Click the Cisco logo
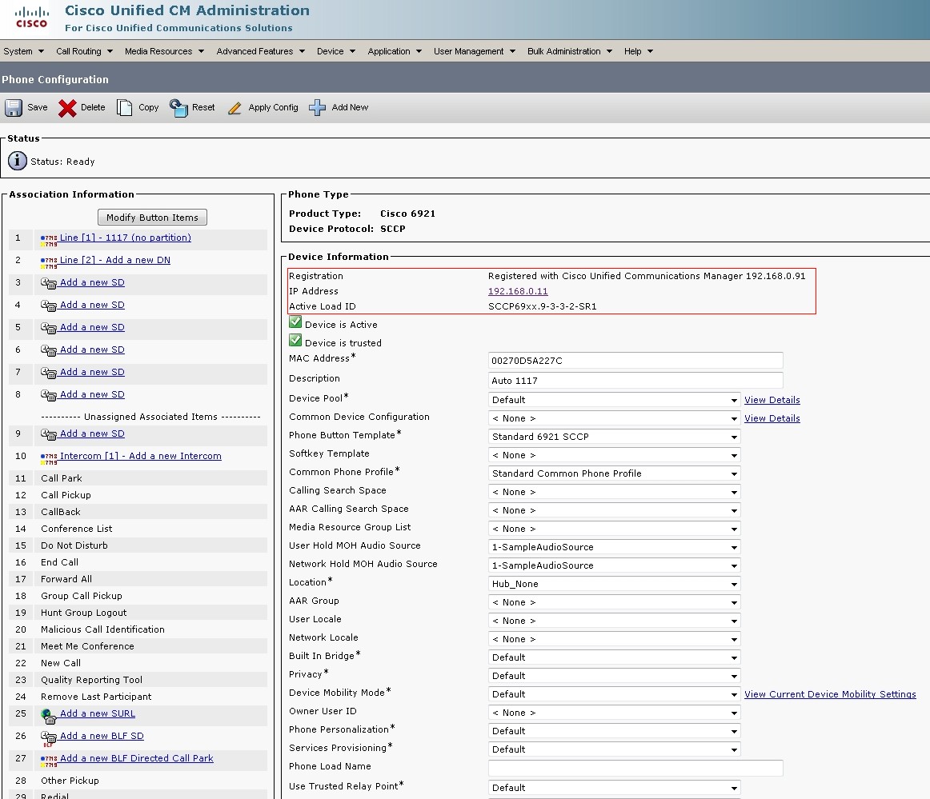Screen dimensions: 930x799 click(31, 17)
